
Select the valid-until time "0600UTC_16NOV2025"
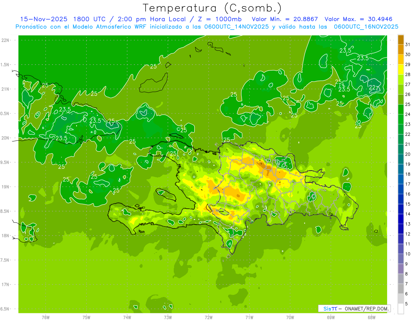click(366, 27)
